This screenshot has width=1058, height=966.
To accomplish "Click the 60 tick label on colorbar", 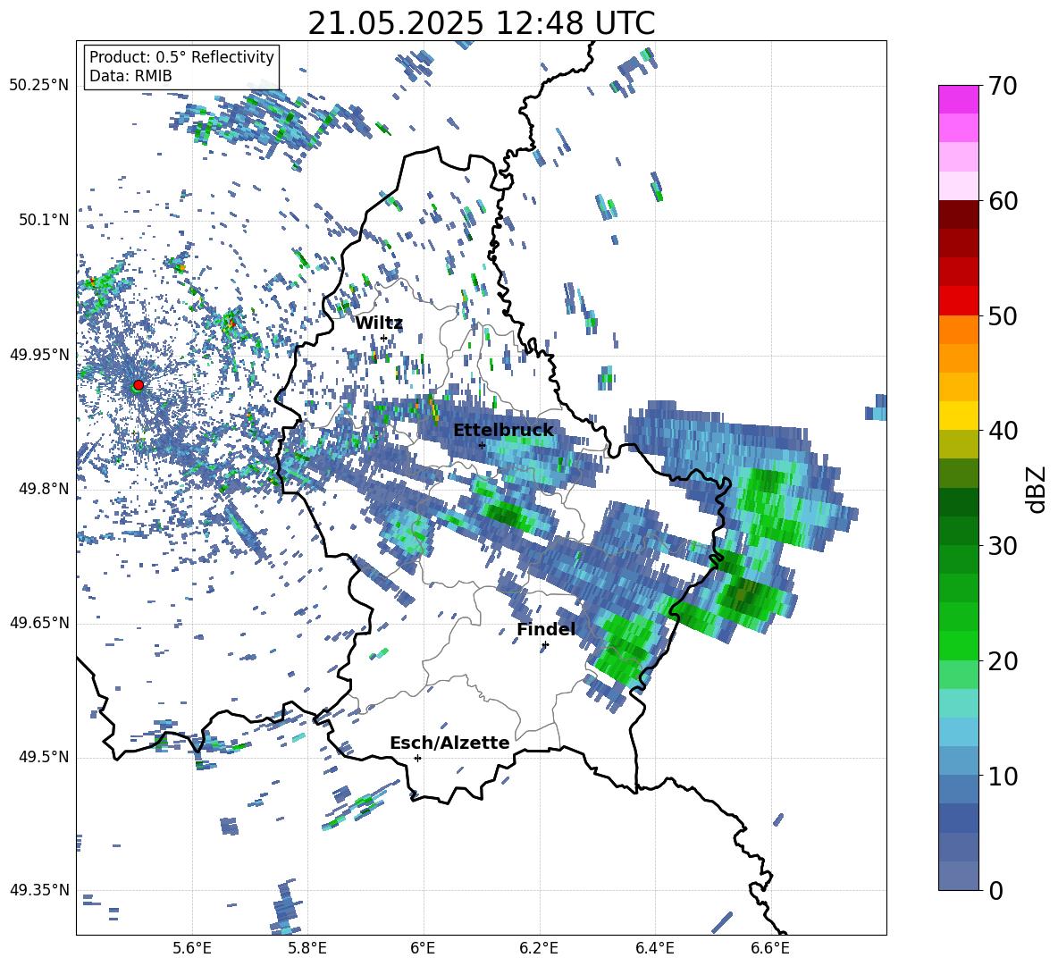I will pos(1003,201).
